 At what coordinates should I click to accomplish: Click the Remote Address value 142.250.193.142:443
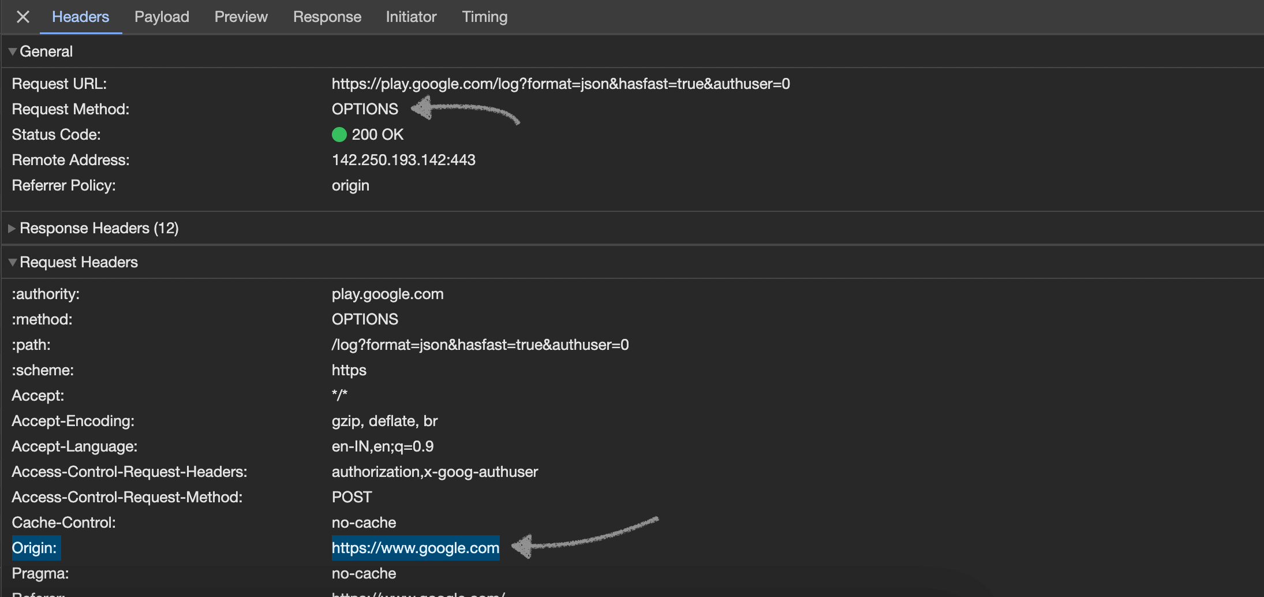pyautogui.click(x=403, y=160)
